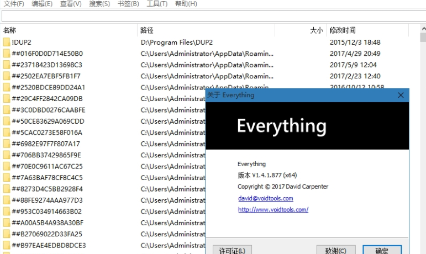Click folder icon of ##23718423D13698C3
This screenshot has width=426, height=254.
coord(7,65)
